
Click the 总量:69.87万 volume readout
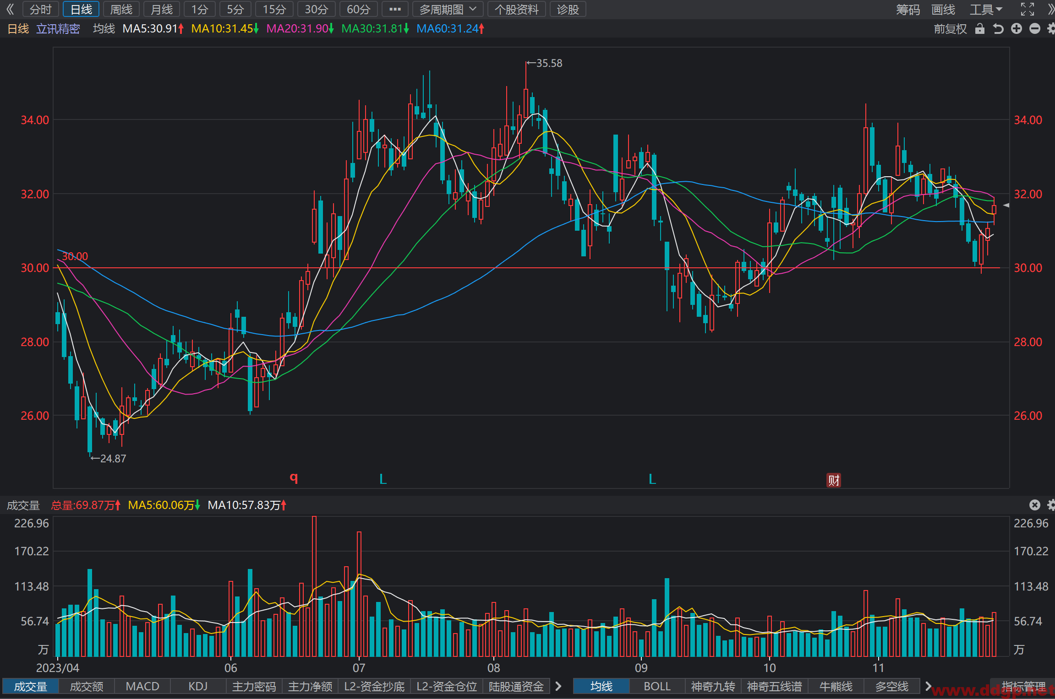pyautogui.click(x=86, y=505)
